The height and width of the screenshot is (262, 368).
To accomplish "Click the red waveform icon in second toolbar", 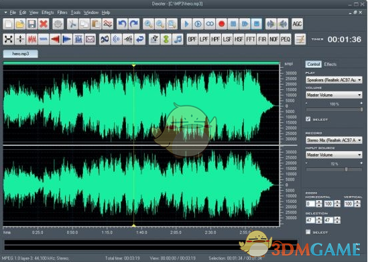I will (x=32, y=39).
